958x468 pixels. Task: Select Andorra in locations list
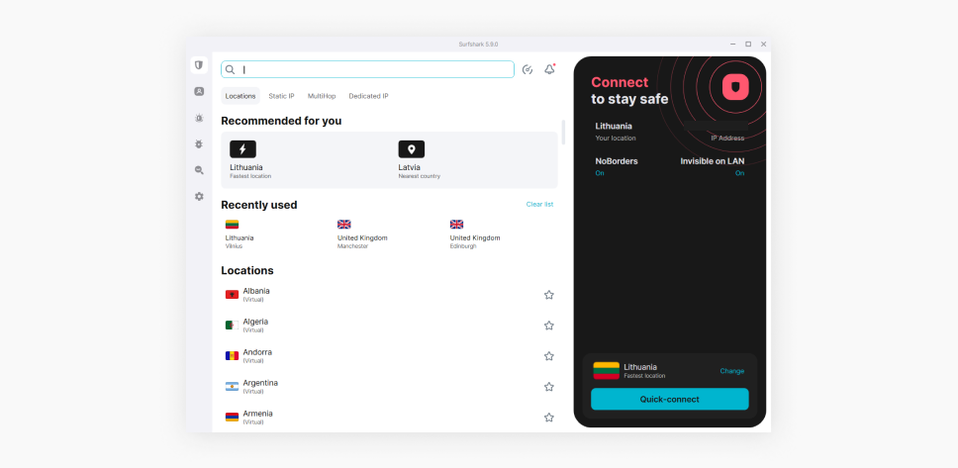[x=390, y=355]
